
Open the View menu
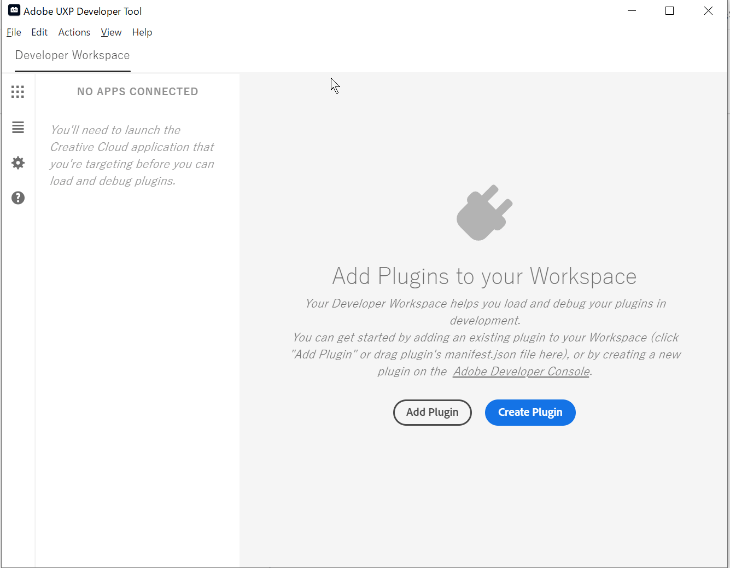coord(111,32)
